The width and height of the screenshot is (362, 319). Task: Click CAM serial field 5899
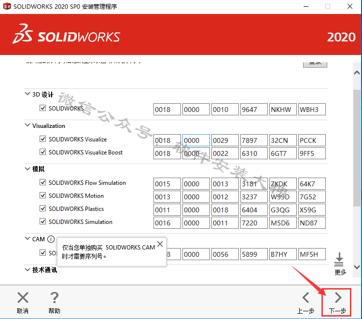pos(254,254)
